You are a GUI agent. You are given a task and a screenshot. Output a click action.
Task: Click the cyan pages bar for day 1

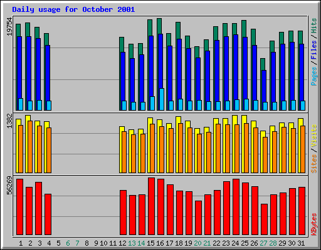pos(21,104)
